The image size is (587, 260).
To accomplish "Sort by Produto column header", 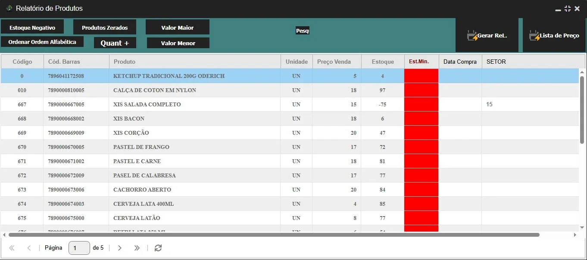I will click(195, 62).
